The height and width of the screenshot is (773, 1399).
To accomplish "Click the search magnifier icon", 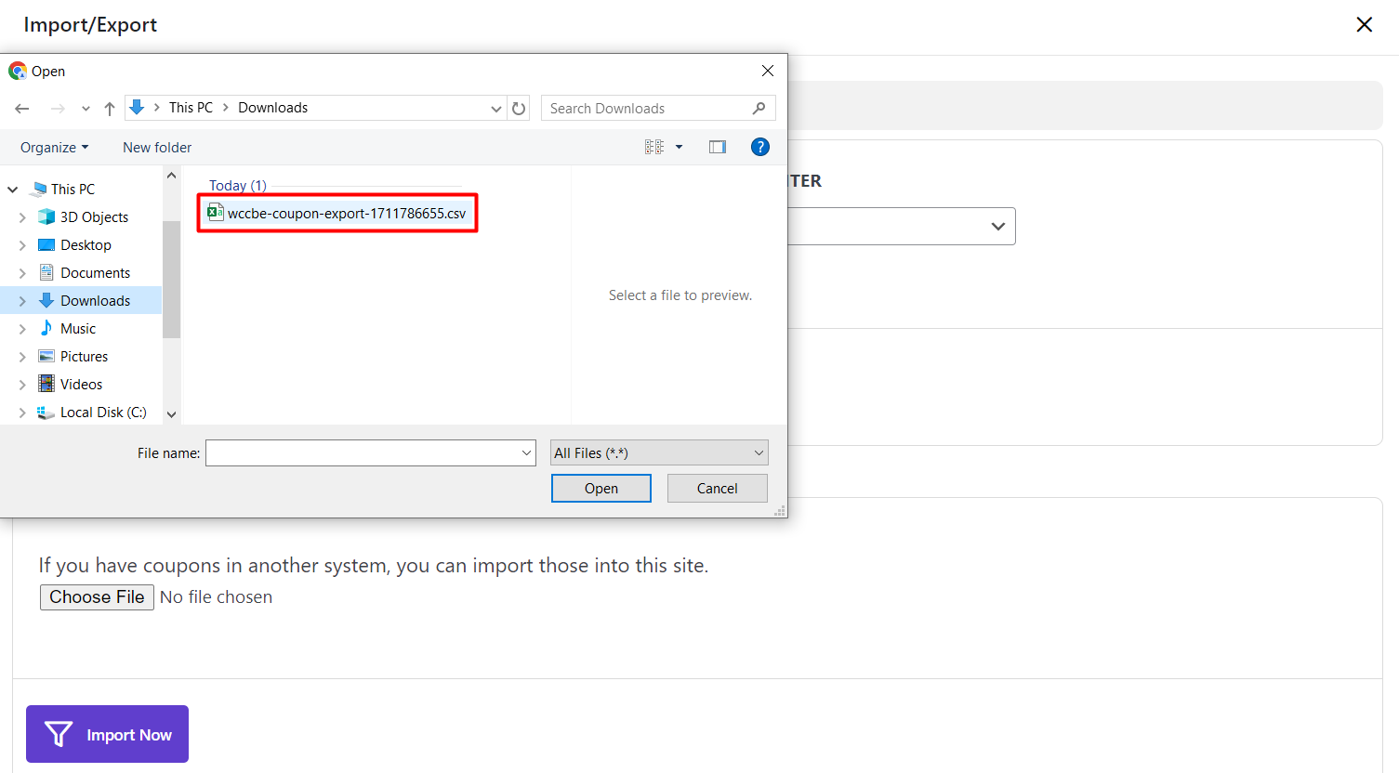I will pos(759,109).
